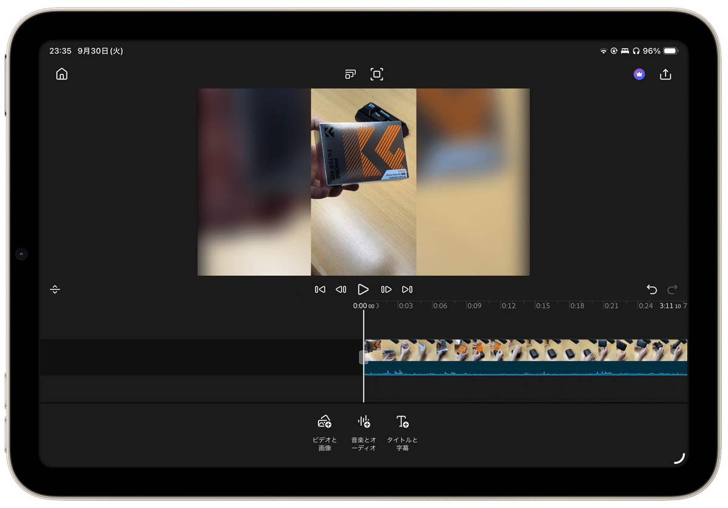Step forward one frame

[386, 289]
